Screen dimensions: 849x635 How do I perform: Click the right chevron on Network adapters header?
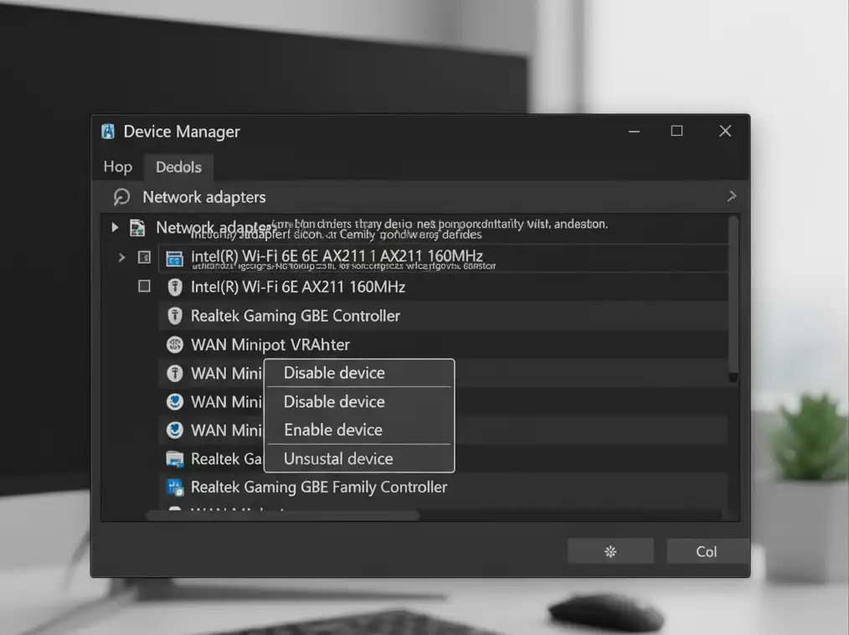[731, 196]
